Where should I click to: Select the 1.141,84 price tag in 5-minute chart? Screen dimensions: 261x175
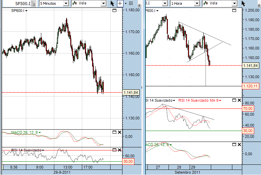pyautogui.click(x=131, y=92)
